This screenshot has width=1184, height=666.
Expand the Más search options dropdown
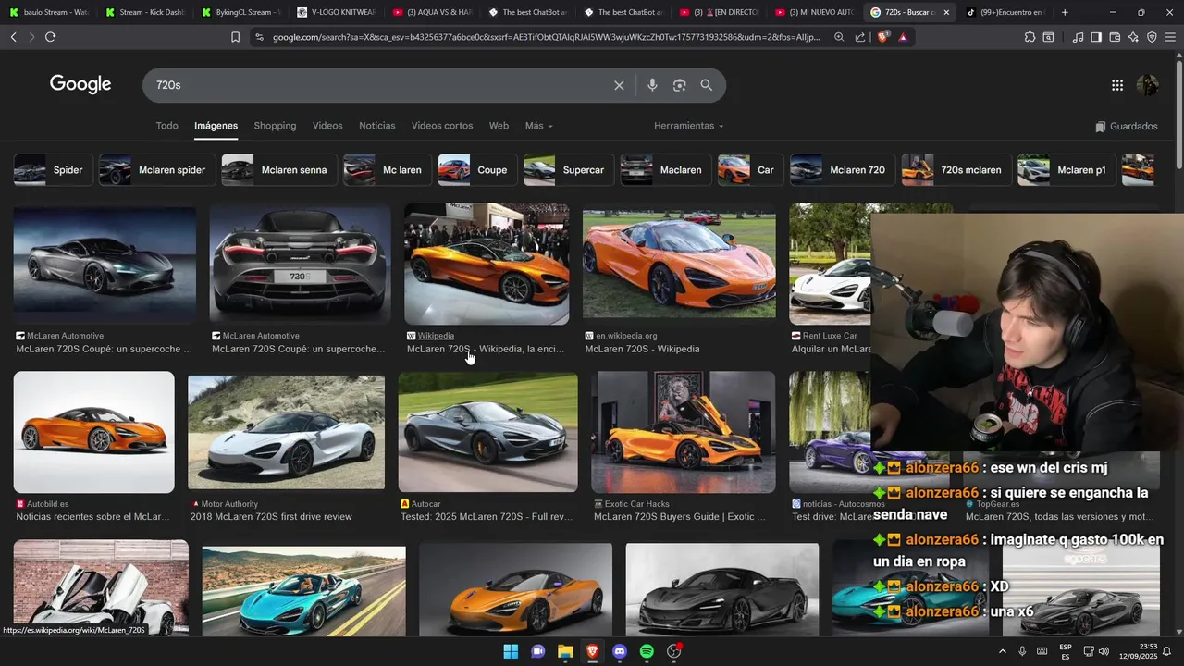point(538,126)
